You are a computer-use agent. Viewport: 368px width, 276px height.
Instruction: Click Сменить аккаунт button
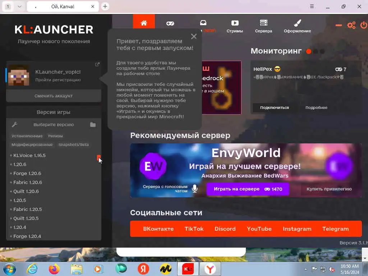54,96
